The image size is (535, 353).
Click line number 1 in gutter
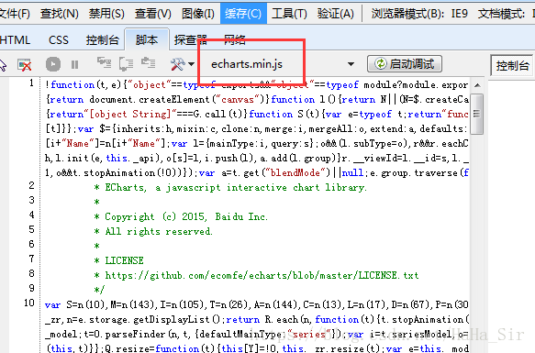point(31,83)
